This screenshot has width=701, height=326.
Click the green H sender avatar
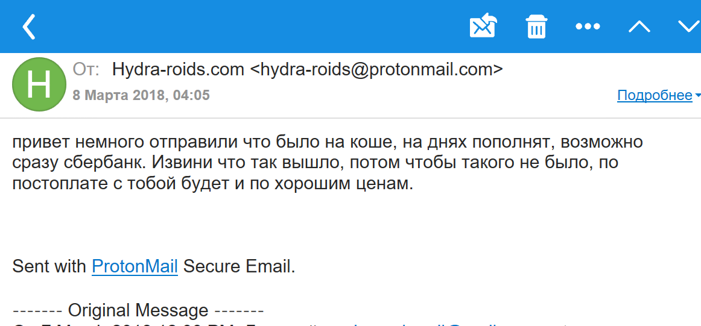pyautogui.click(x=39, y=84)
